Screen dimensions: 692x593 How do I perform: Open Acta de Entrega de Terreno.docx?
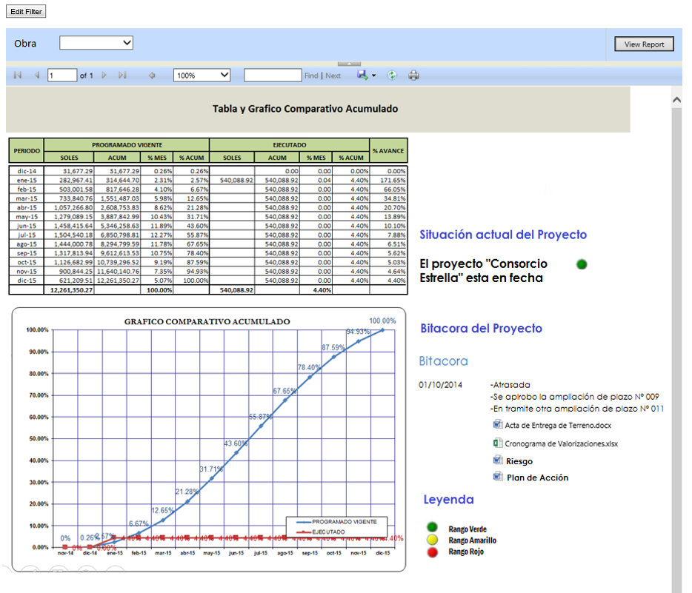click(557, 425)
